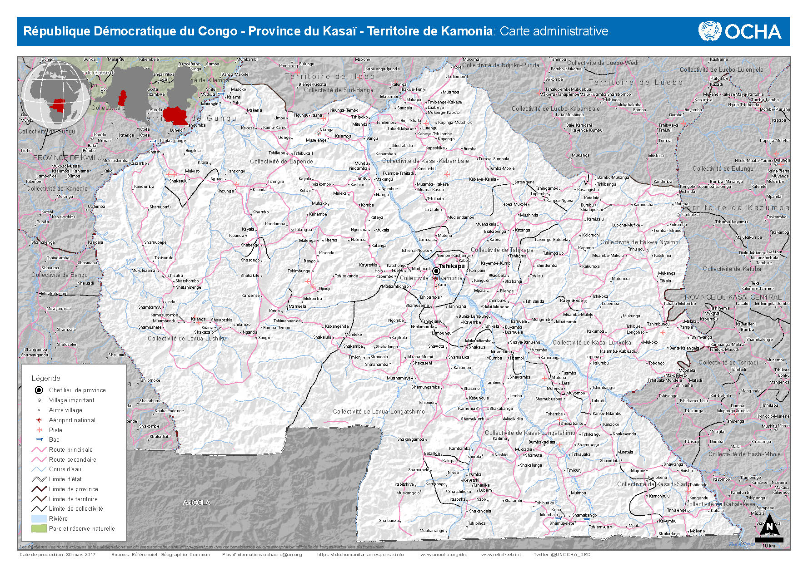Click the ANGOLA country label on map
Viewport: 808px width, 567px height.
[x=197, y=503]
